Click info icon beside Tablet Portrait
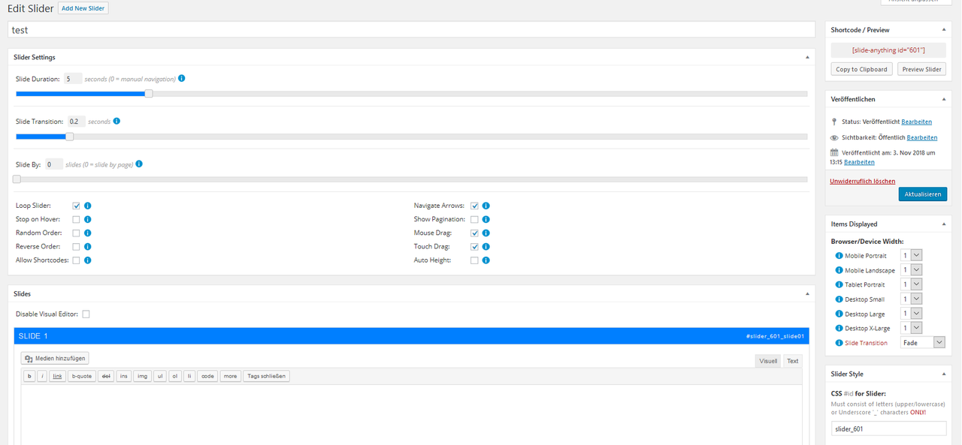 pos(839,284)
